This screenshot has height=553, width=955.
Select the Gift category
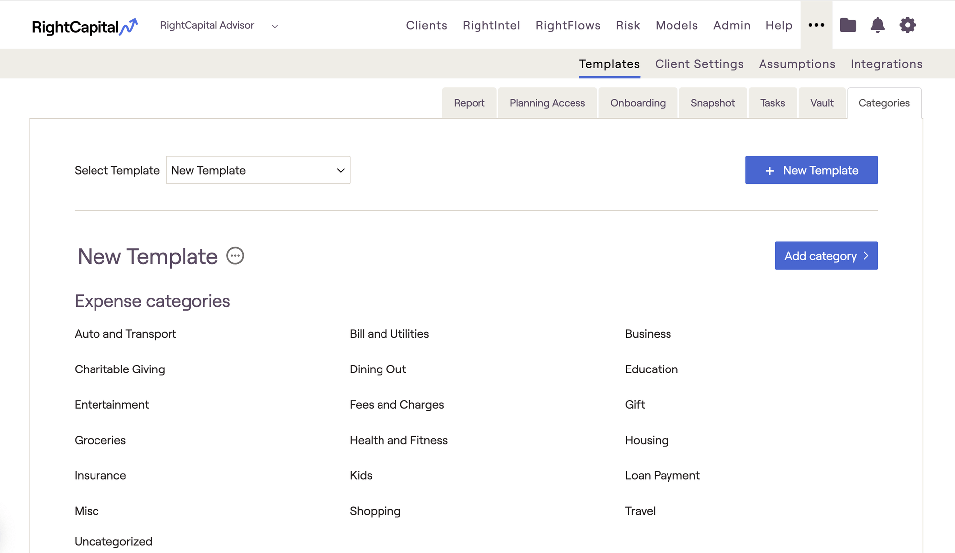pos(635,405)
